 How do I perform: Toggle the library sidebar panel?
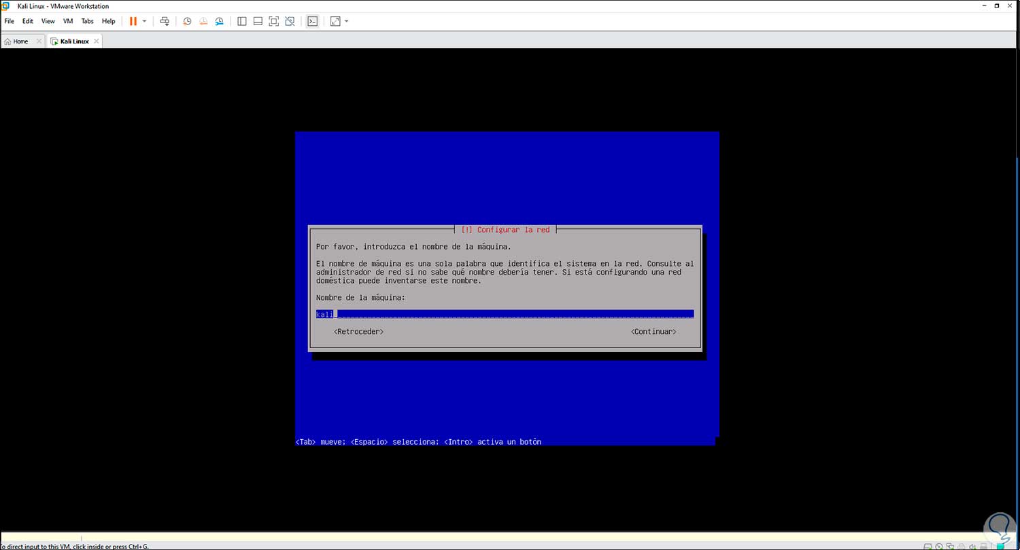(241, 21)
